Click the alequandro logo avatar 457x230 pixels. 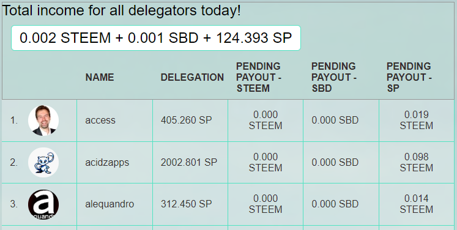point(43,204)
